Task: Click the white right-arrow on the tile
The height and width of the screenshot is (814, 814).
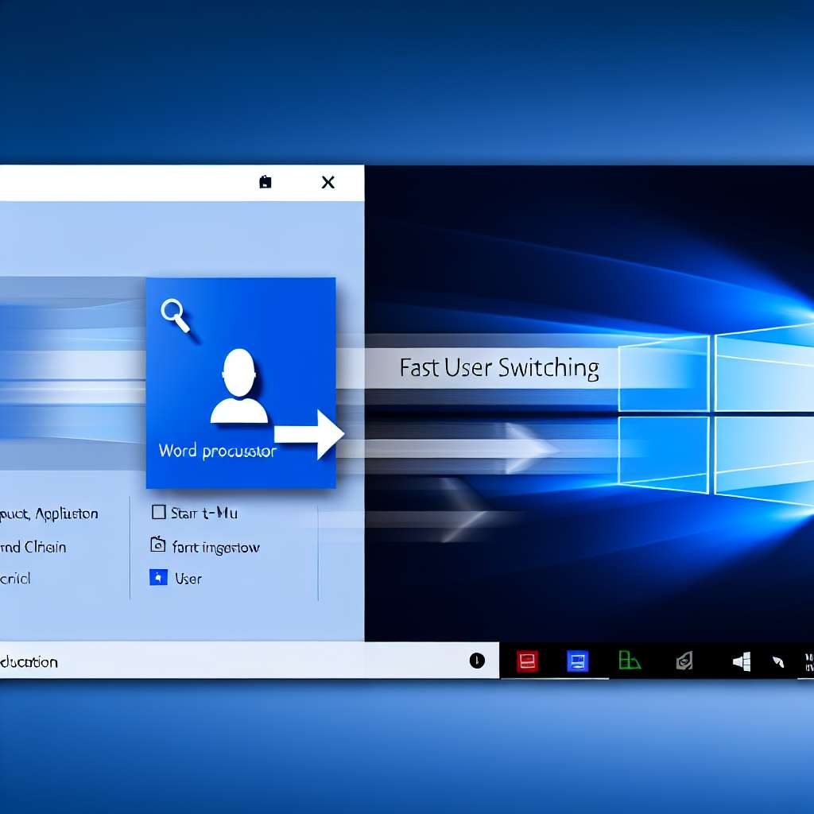Action: pyautogui.click(x=309, y=434)
